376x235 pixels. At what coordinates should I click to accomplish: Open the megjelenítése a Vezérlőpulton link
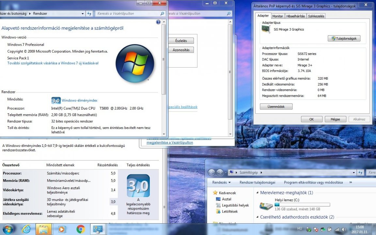pos(170,142)
